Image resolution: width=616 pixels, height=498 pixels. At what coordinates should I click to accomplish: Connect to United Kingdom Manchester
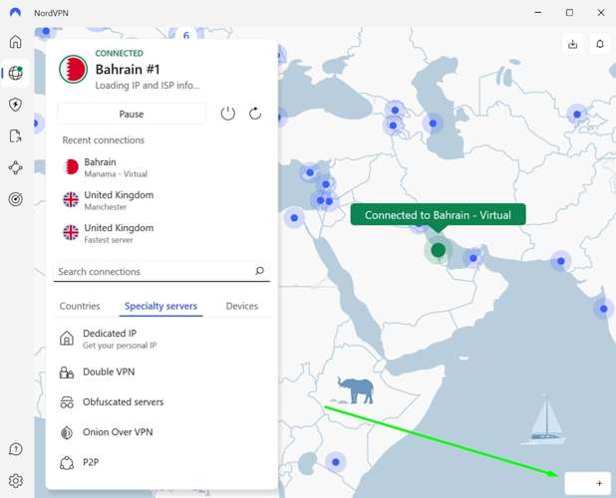pos(120,200)
